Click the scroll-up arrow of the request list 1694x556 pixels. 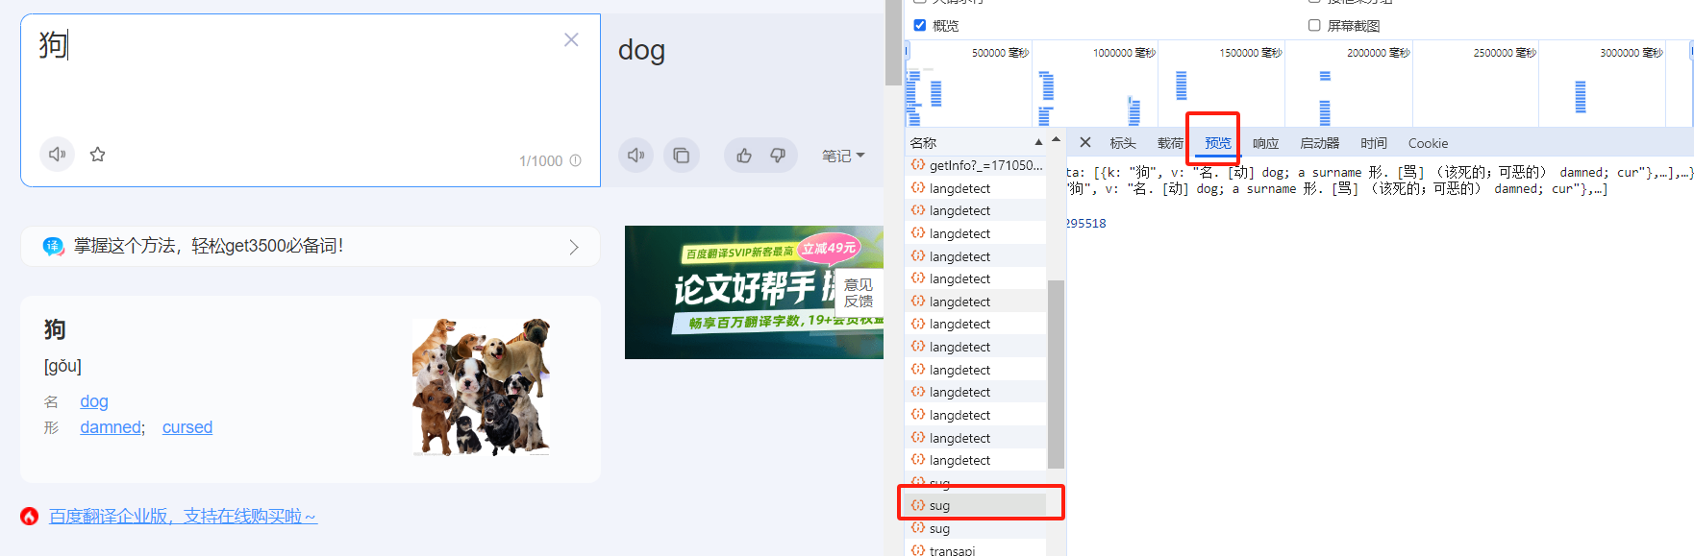(1056, 140)
